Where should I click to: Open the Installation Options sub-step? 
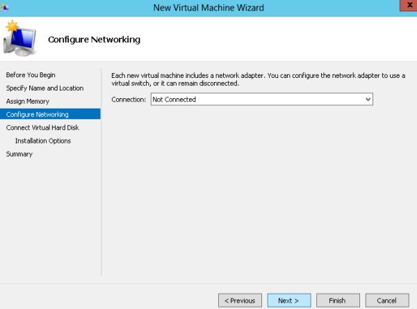(43, 141)
